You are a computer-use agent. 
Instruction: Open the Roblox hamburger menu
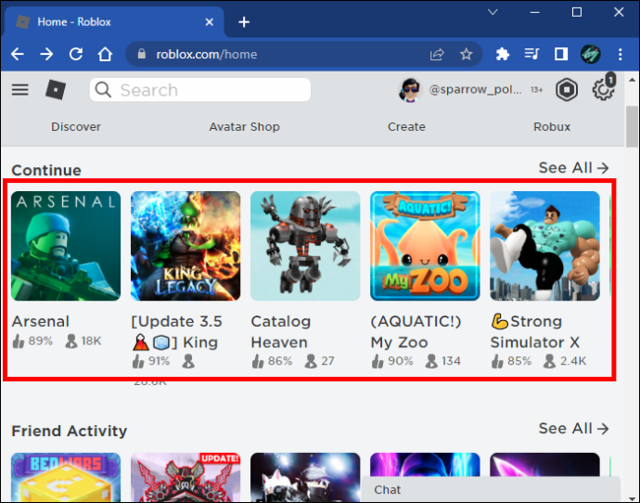(20, 89)
